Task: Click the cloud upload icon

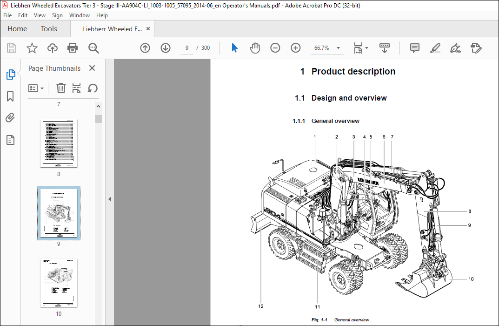Action: pos(53,48)
